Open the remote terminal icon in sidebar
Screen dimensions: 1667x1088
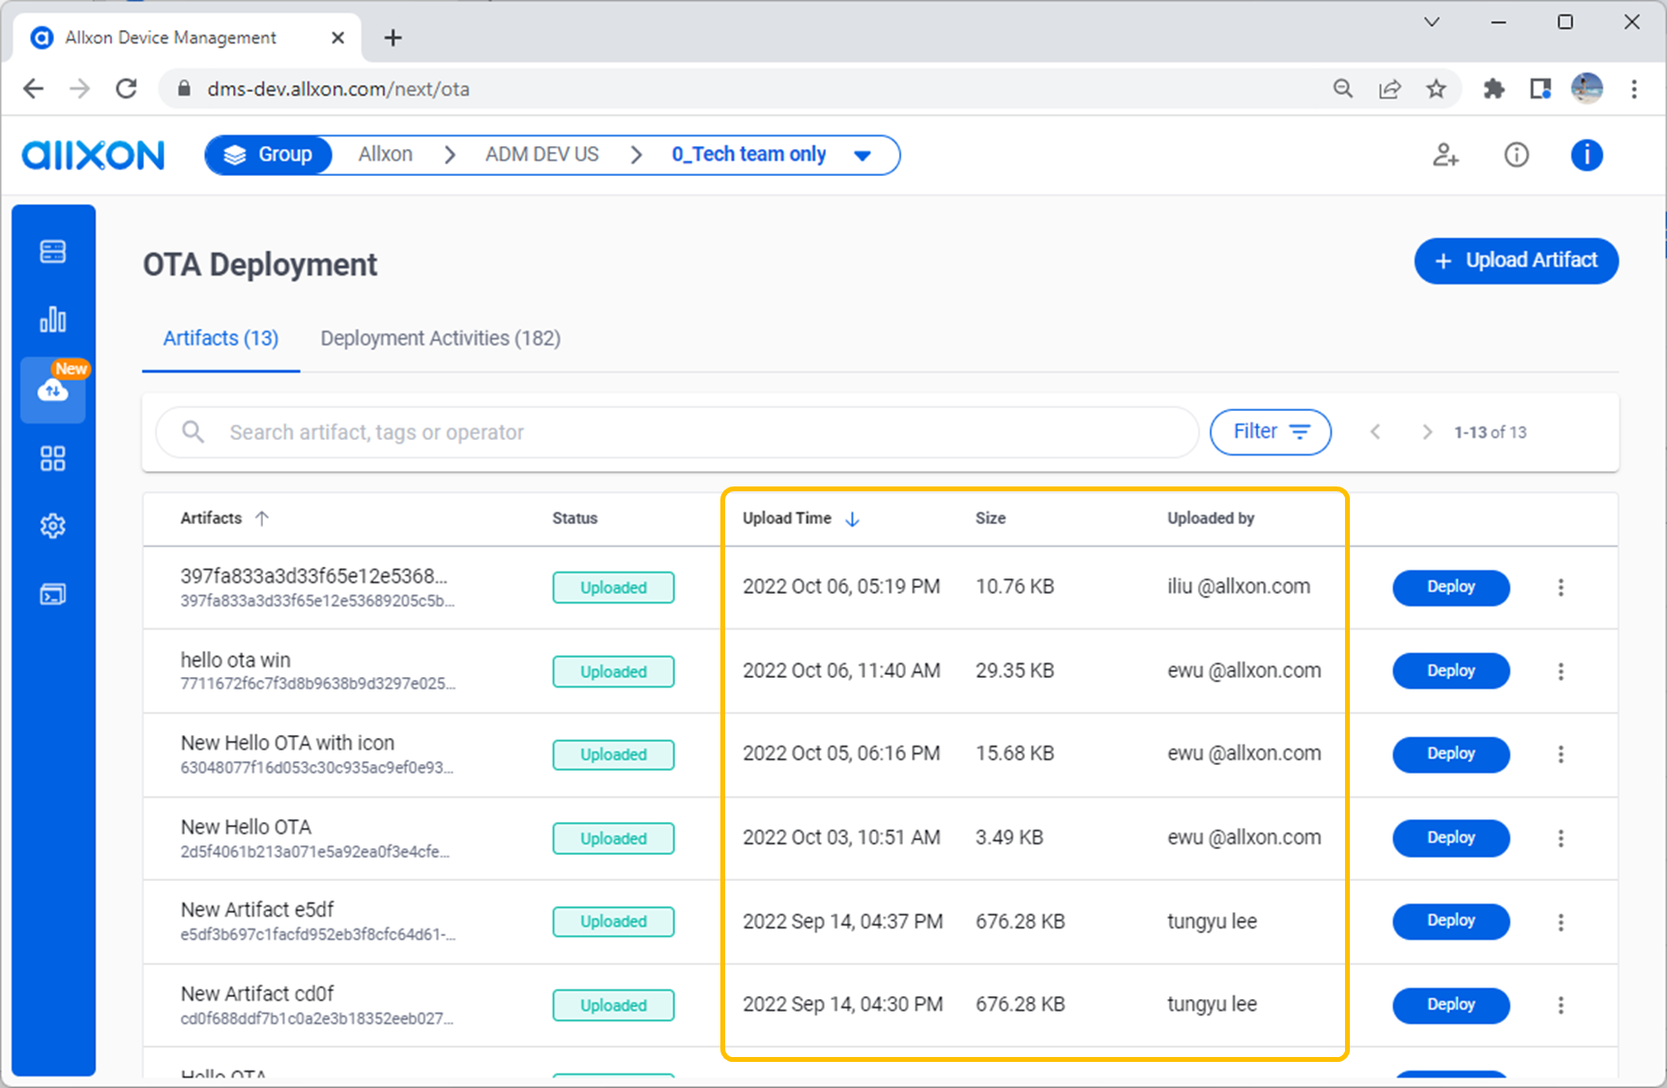[52, 594]
